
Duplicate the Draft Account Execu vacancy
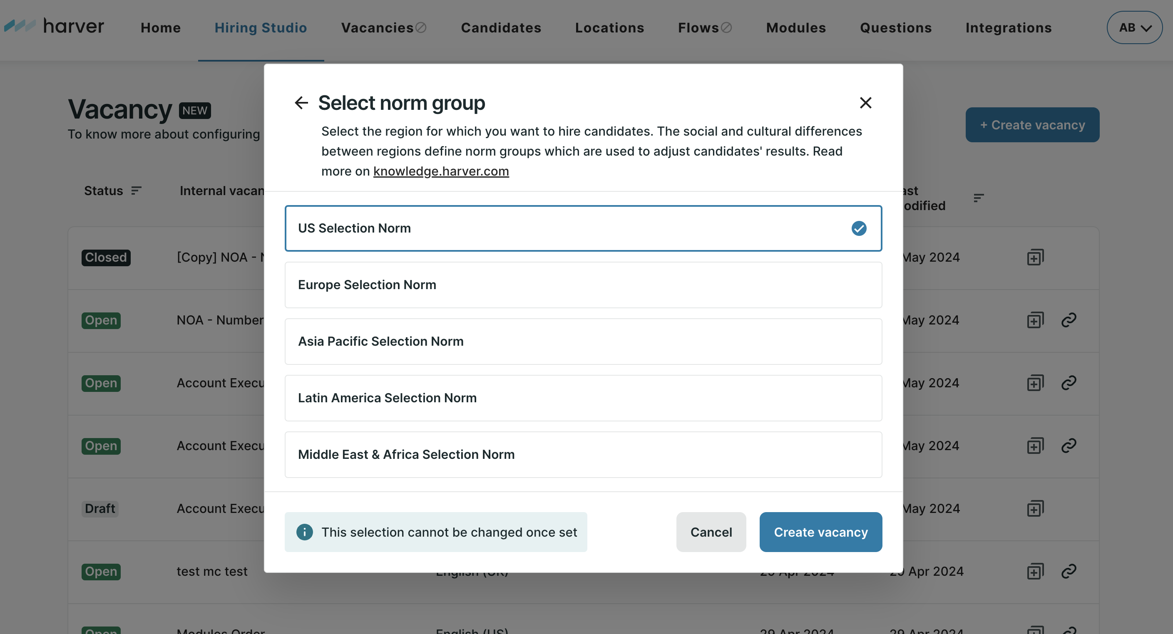1035,509
